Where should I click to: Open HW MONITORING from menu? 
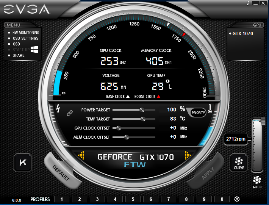26,33
